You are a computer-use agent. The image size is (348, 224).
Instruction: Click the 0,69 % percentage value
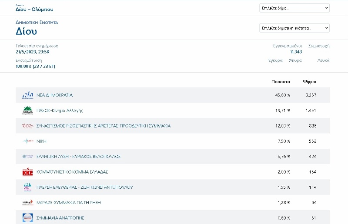coord(284,218)
